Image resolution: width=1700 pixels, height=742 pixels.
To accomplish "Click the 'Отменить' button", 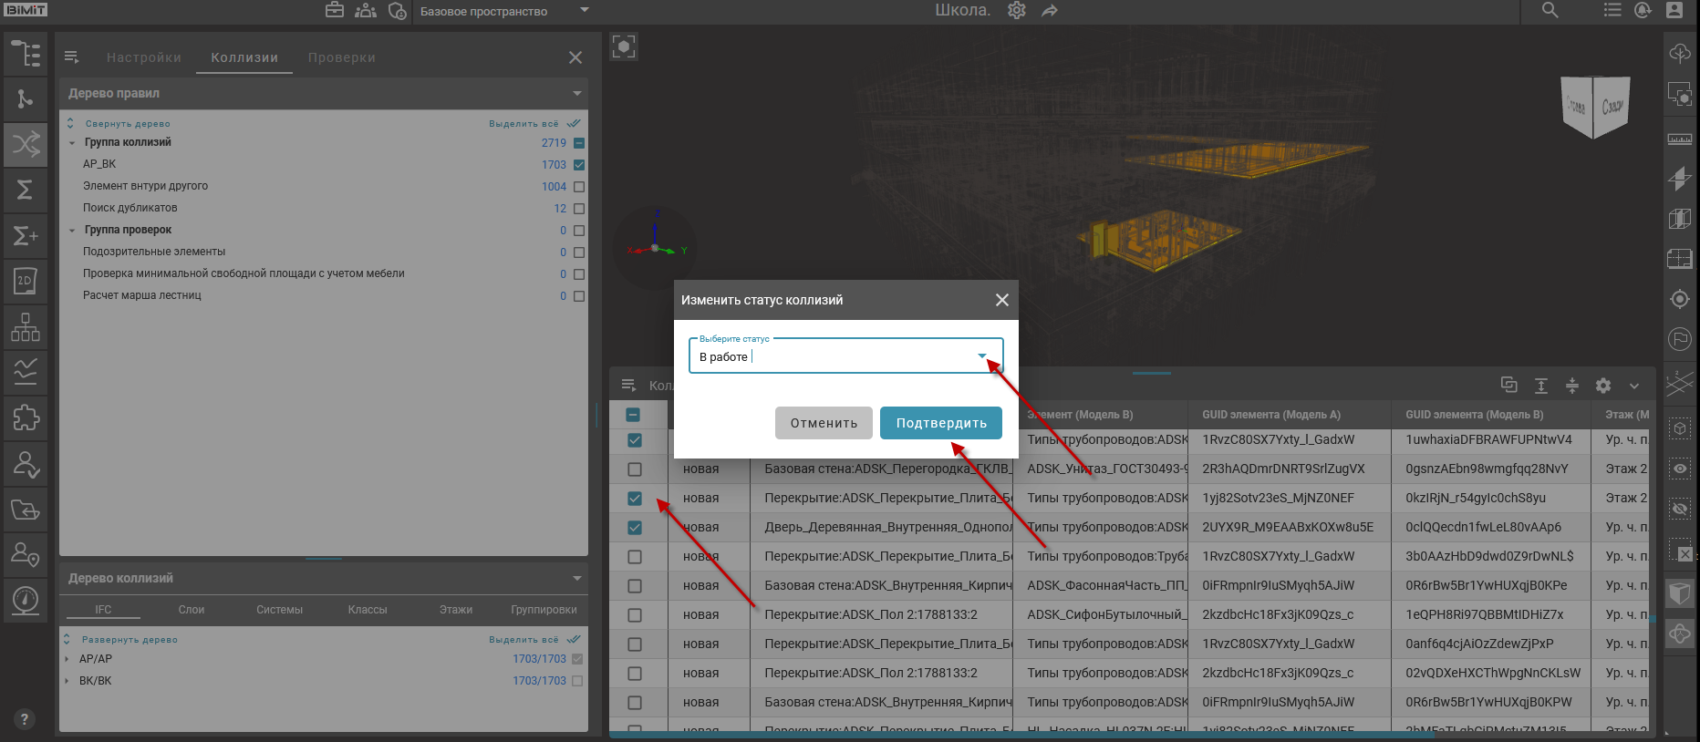I will click(824, 423).
